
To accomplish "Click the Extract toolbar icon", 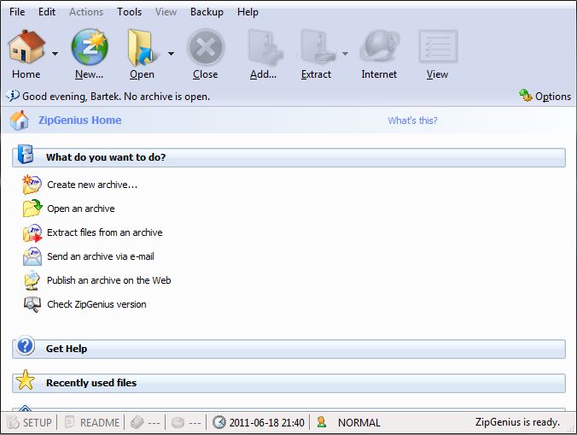I will [x=318, y=47].
